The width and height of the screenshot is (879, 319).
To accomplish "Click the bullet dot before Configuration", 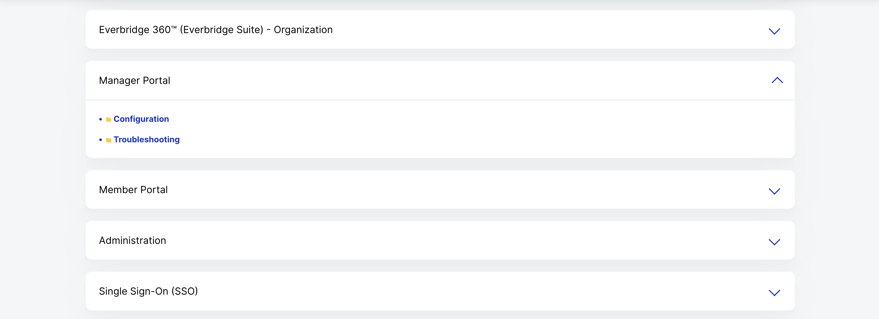I will tap(101, 119).
